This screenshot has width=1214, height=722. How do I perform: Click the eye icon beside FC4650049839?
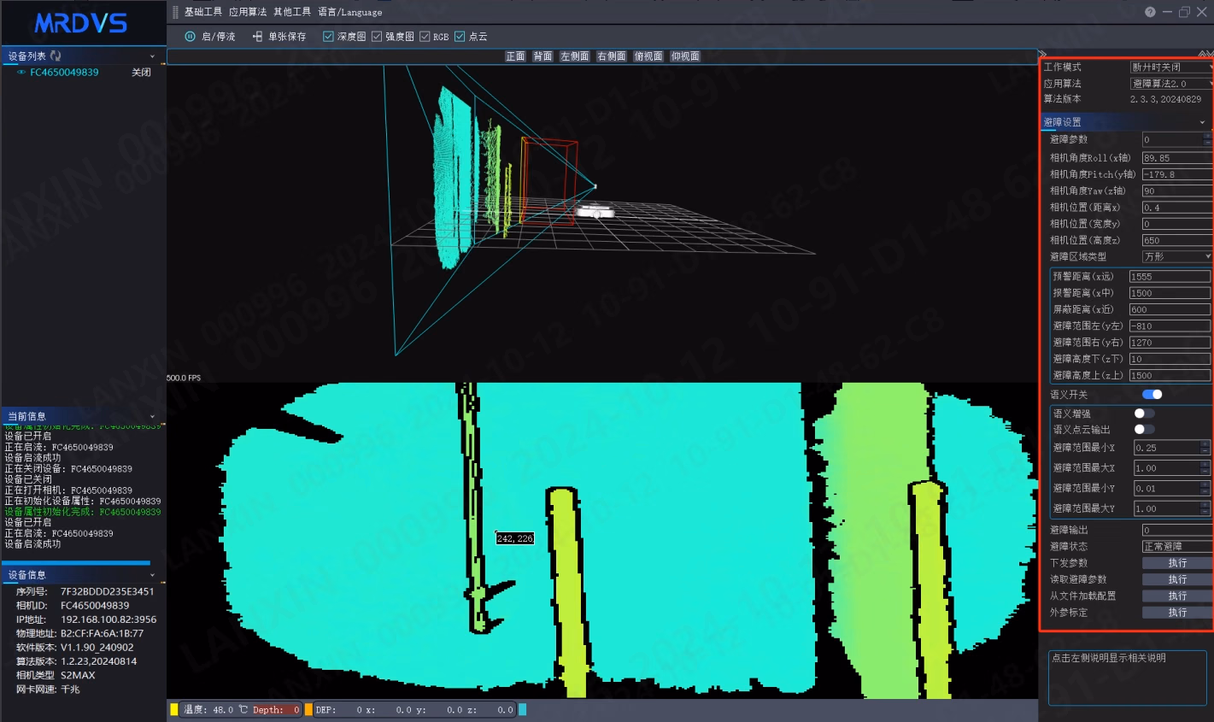(21, 73)
